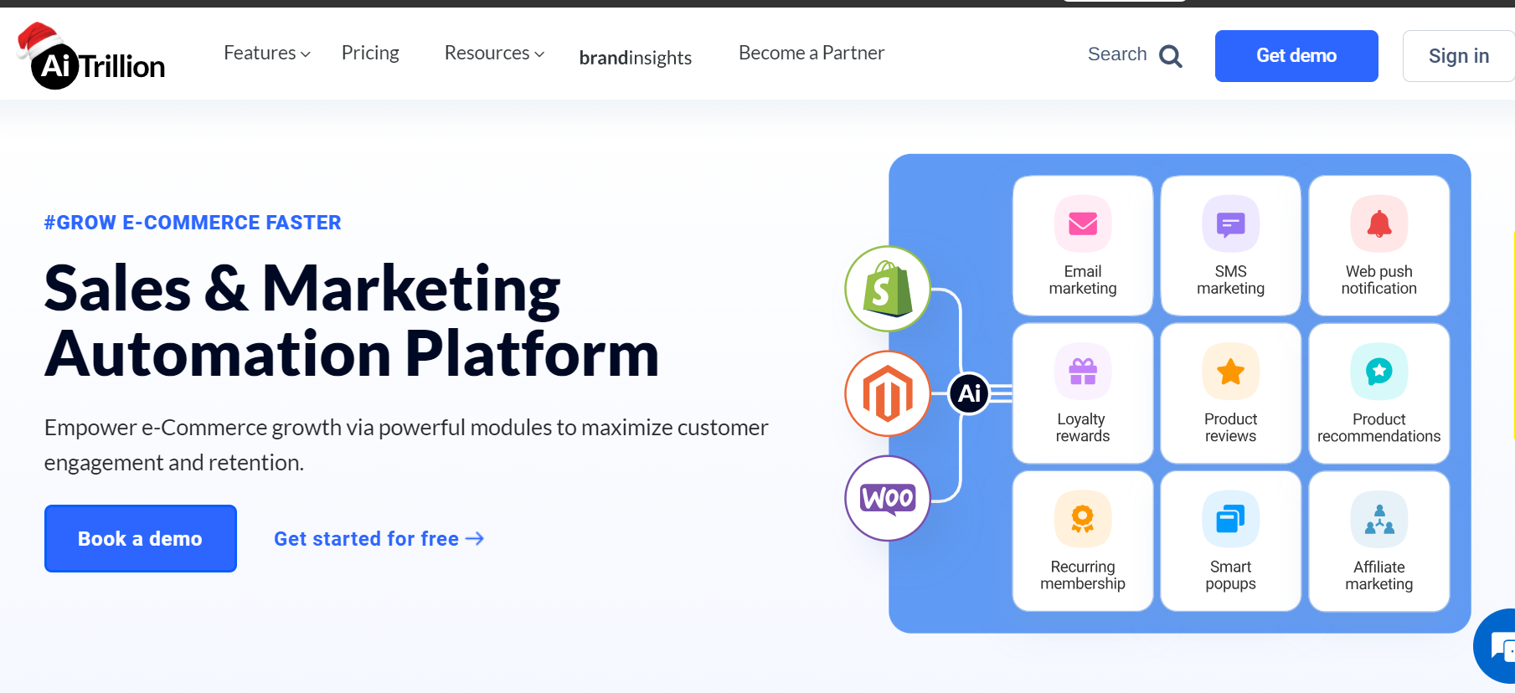Screen dimensions: 1515x693
Task: Open the Loyalty rewards gift icon
Action: (x=1083, y=372)
